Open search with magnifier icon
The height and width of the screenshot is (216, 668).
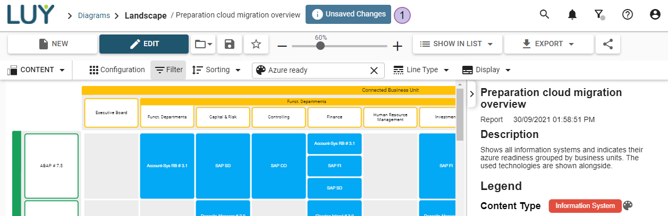point(544,14)
